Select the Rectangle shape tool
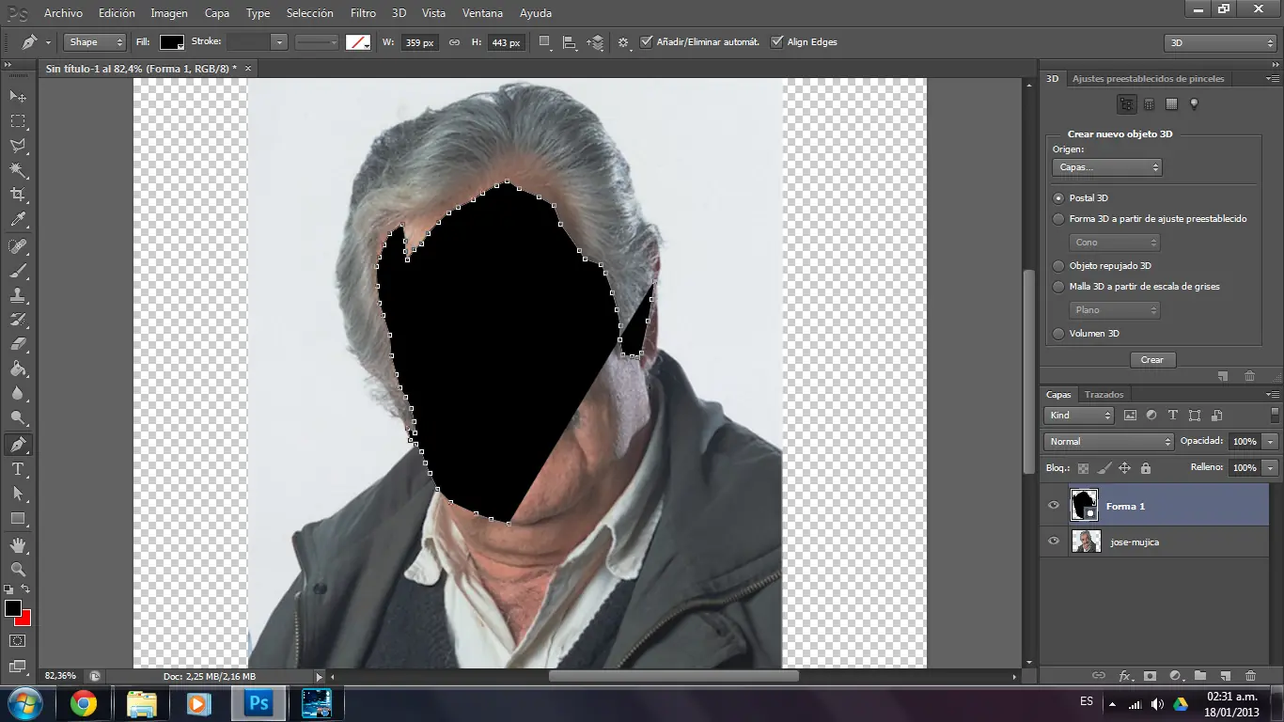The image size is (1284, 722). (18, 518)
